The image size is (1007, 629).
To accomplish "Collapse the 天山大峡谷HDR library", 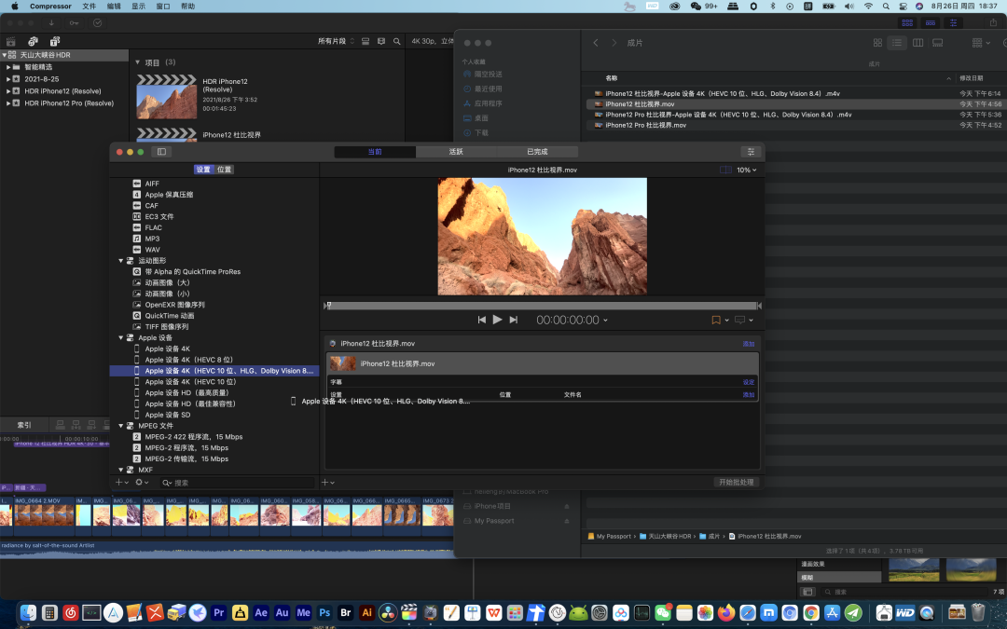I will tap(4, 55).
